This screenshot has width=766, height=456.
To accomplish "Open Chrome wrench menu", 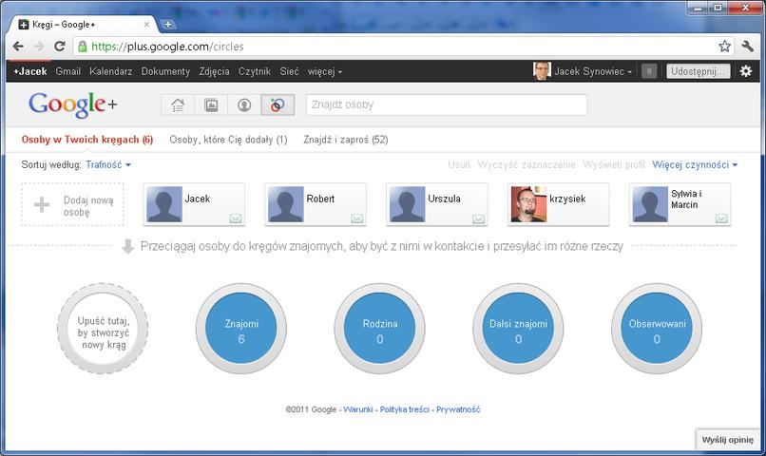I will tap(747, 47).
